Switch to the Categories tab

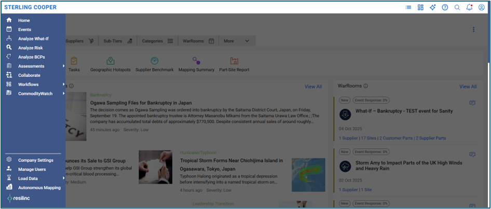157,41
